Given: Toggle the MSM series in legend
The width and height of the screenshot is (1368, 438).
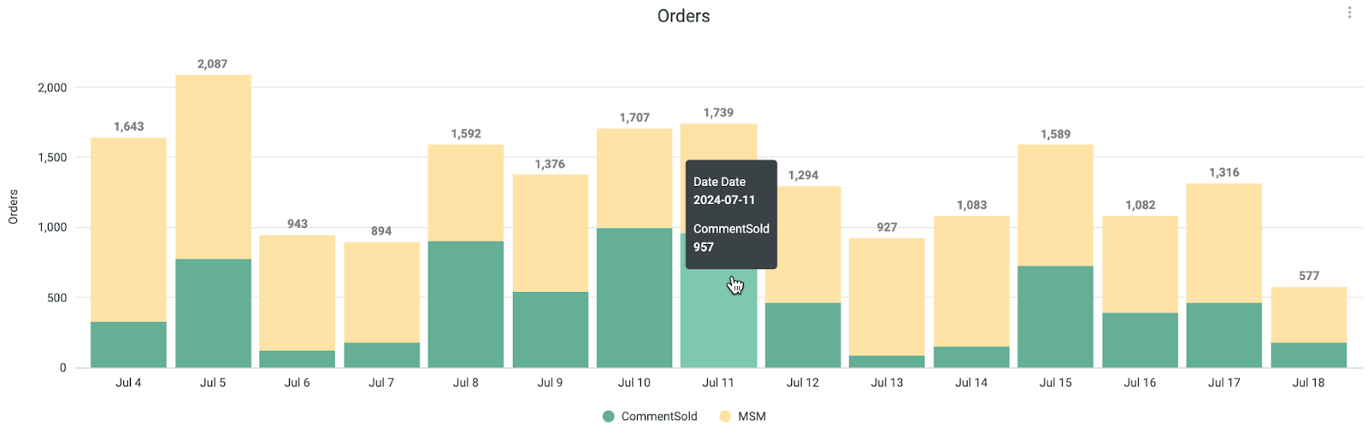Looking at the screenshot, I should tap(752, 417).
